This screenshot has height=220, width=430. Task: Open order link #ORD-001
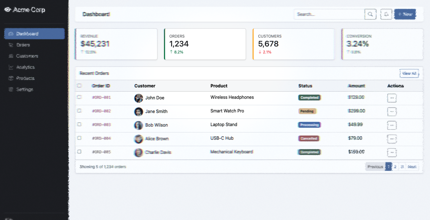[x=101, y=97]
